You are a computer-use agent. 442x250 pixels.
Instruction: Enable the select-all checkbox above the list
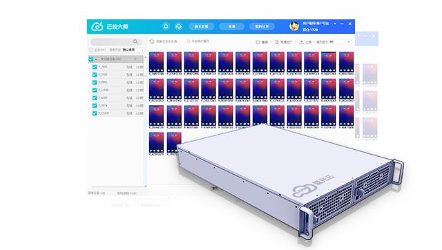pos(90,50)
